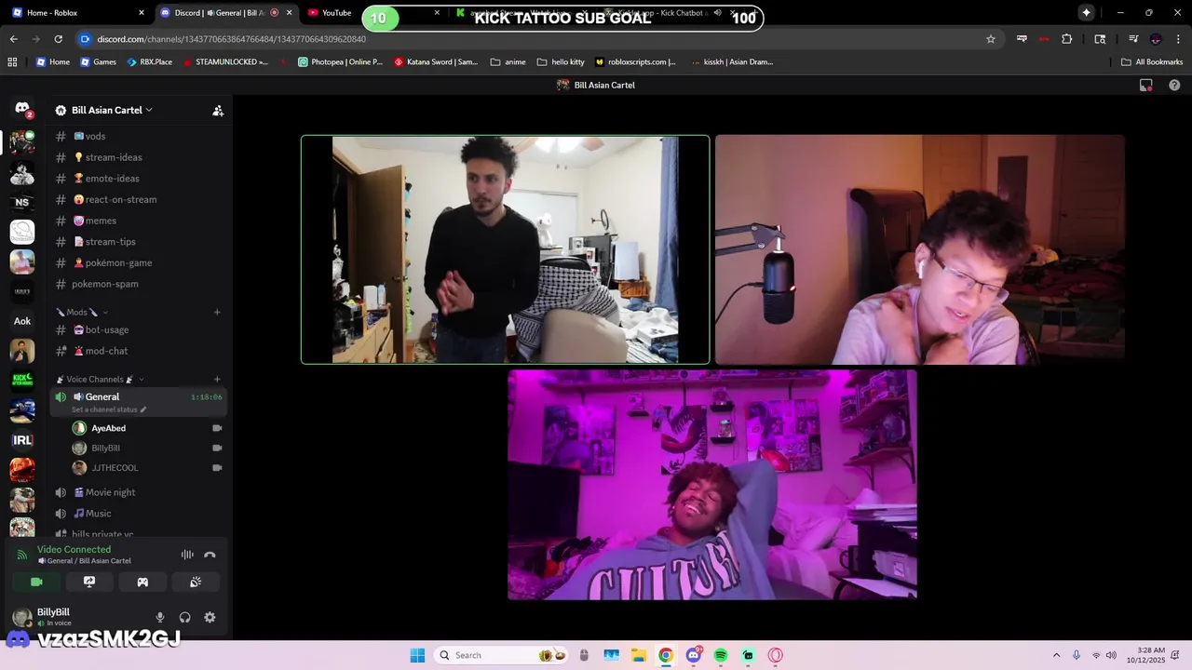Select AyeAbed in the voice channel list
The height and width of the screenshot is (670, 1192).
147,428
